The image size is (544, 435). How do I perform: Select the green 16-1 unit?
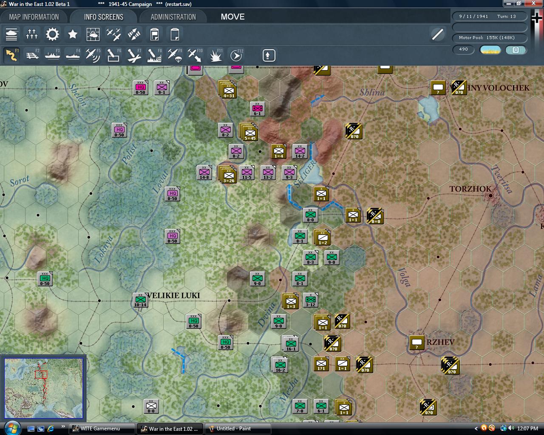pyautogui.click(x=291, y=344)
